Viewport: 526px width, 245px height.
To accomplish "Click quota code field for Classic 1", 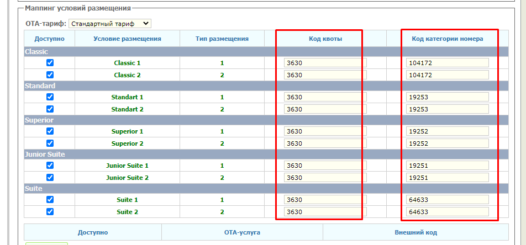I will click(x=325, y=63).
